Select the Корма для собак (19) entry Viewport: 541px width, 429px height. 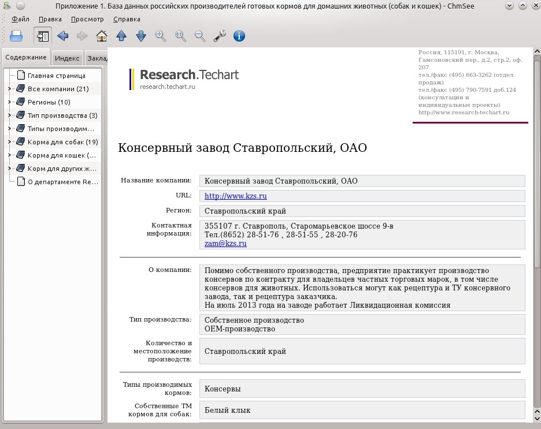pyautogui.click(x=63, y=142)
